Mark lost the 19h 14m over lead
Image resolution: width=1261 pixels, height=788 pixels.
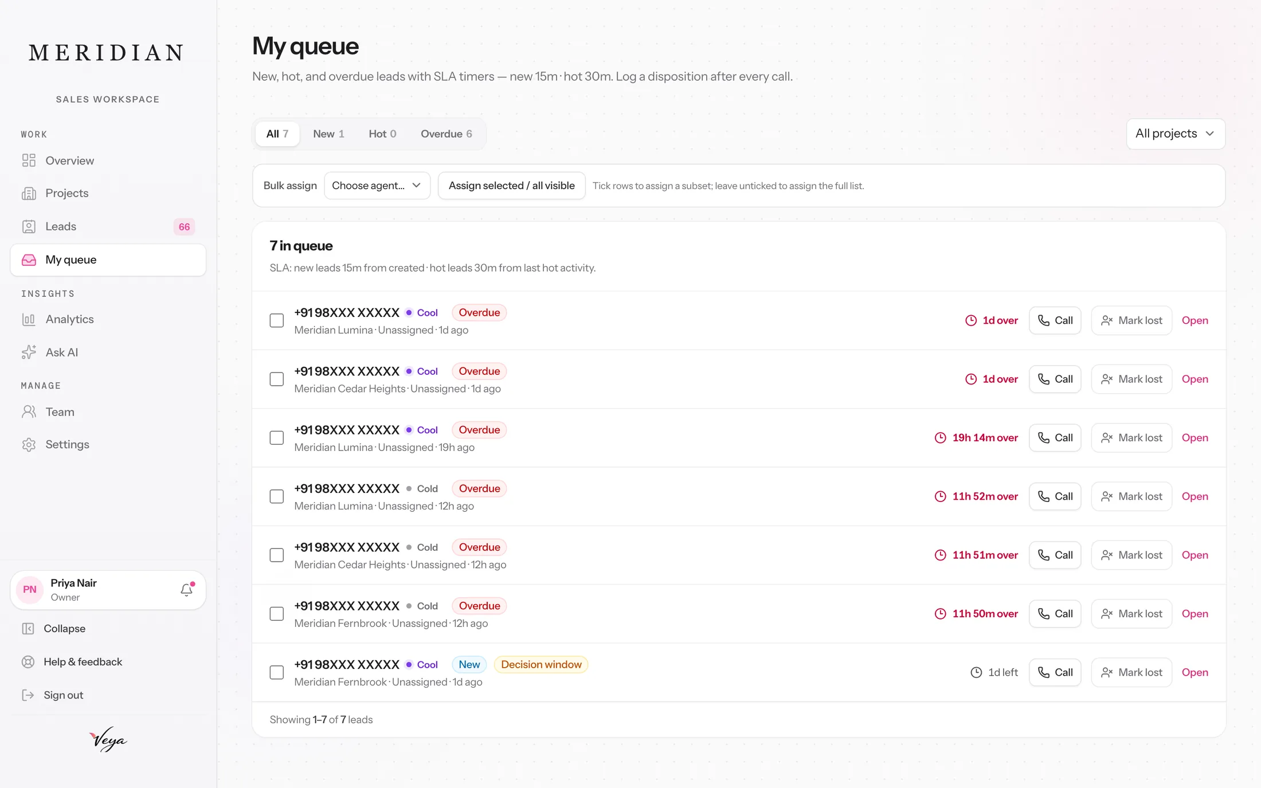pos(1131,438)
